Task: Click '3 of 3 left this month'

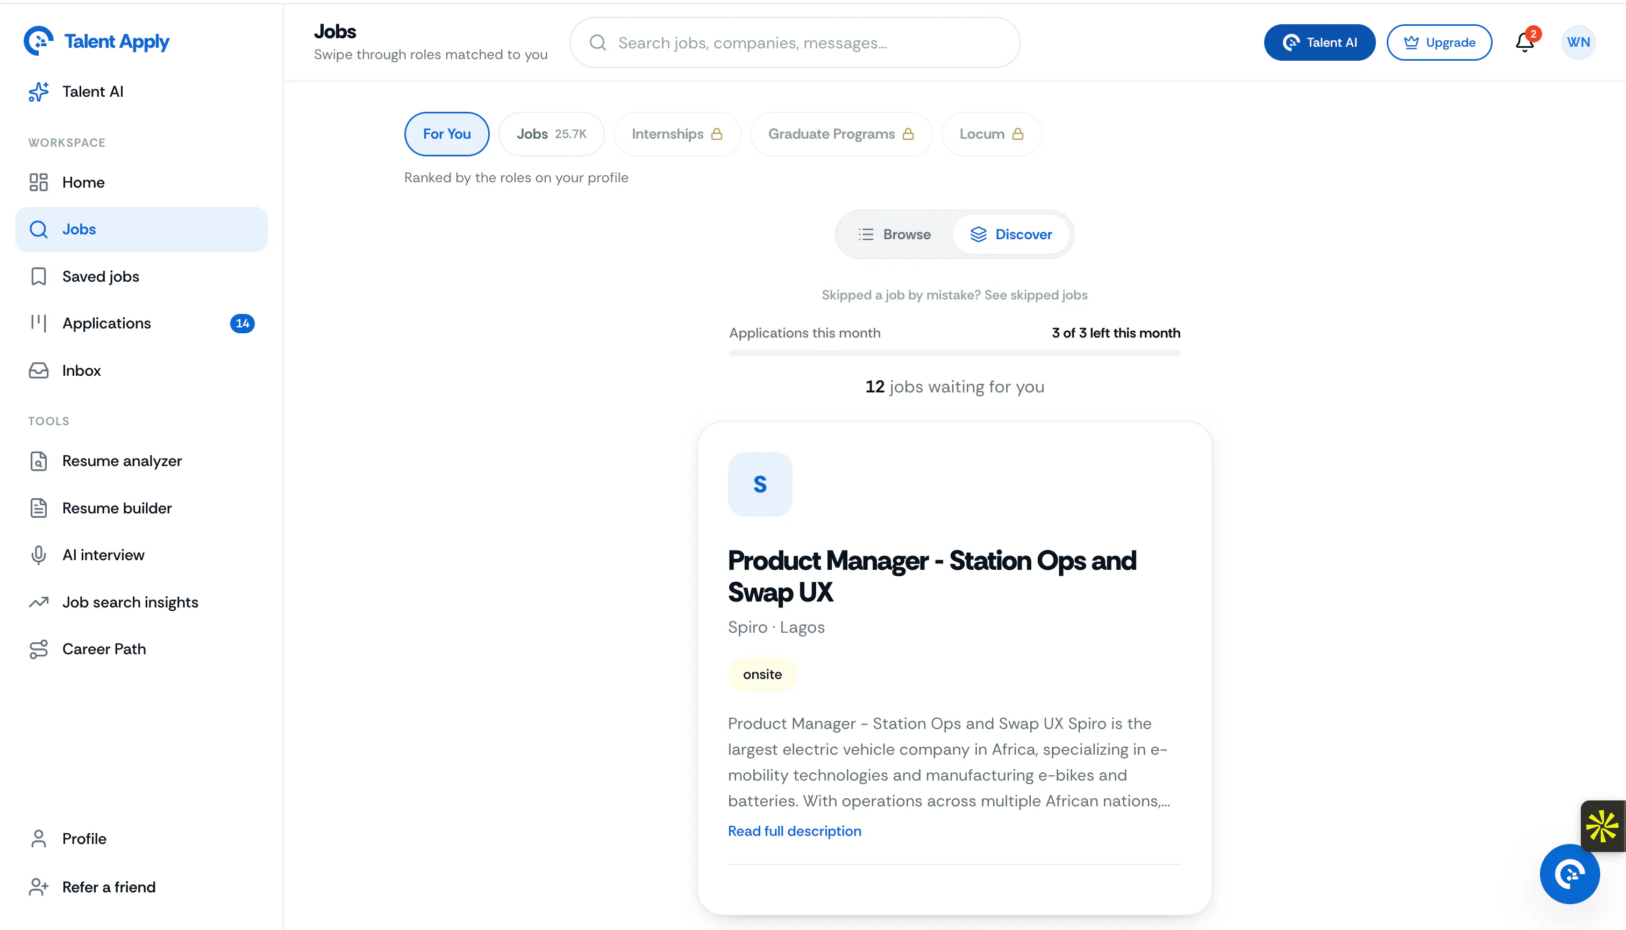Action: (1116, 333)
